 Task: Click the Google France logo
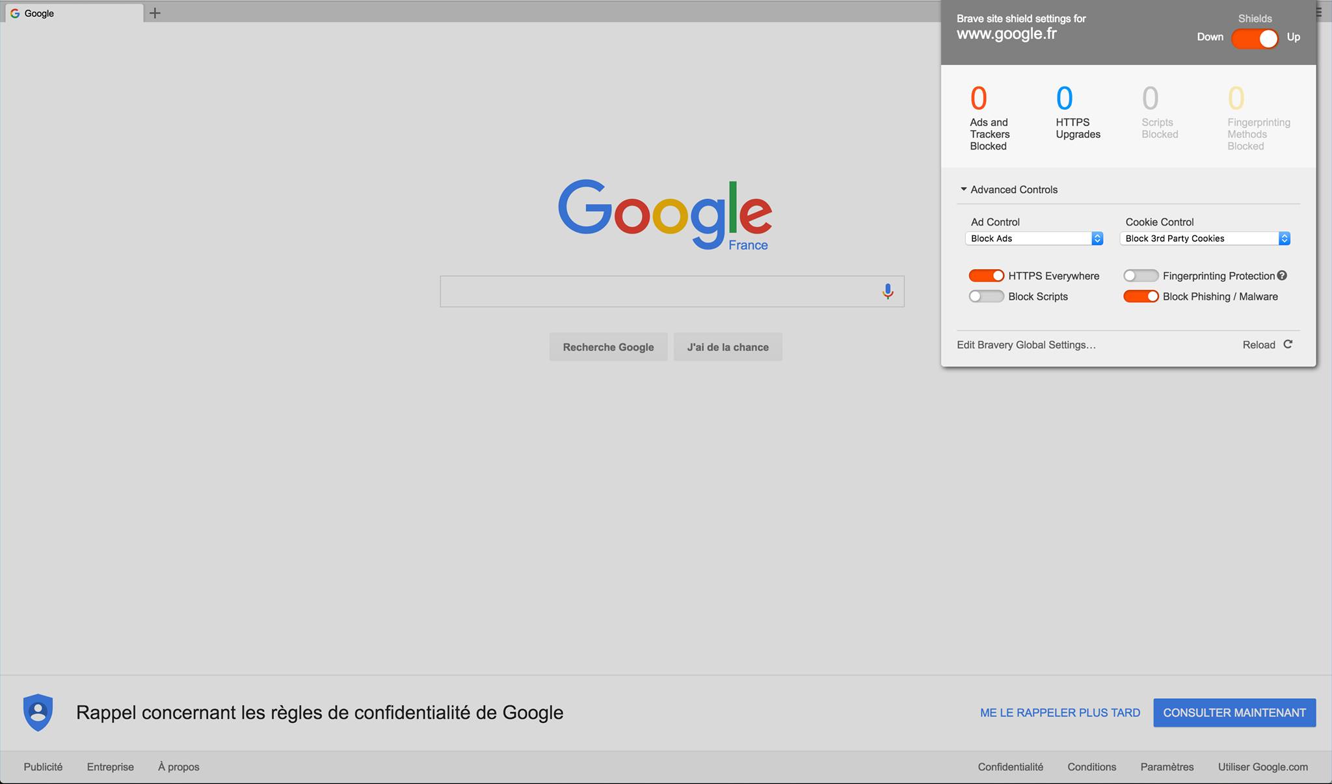(x=665, y=215)
